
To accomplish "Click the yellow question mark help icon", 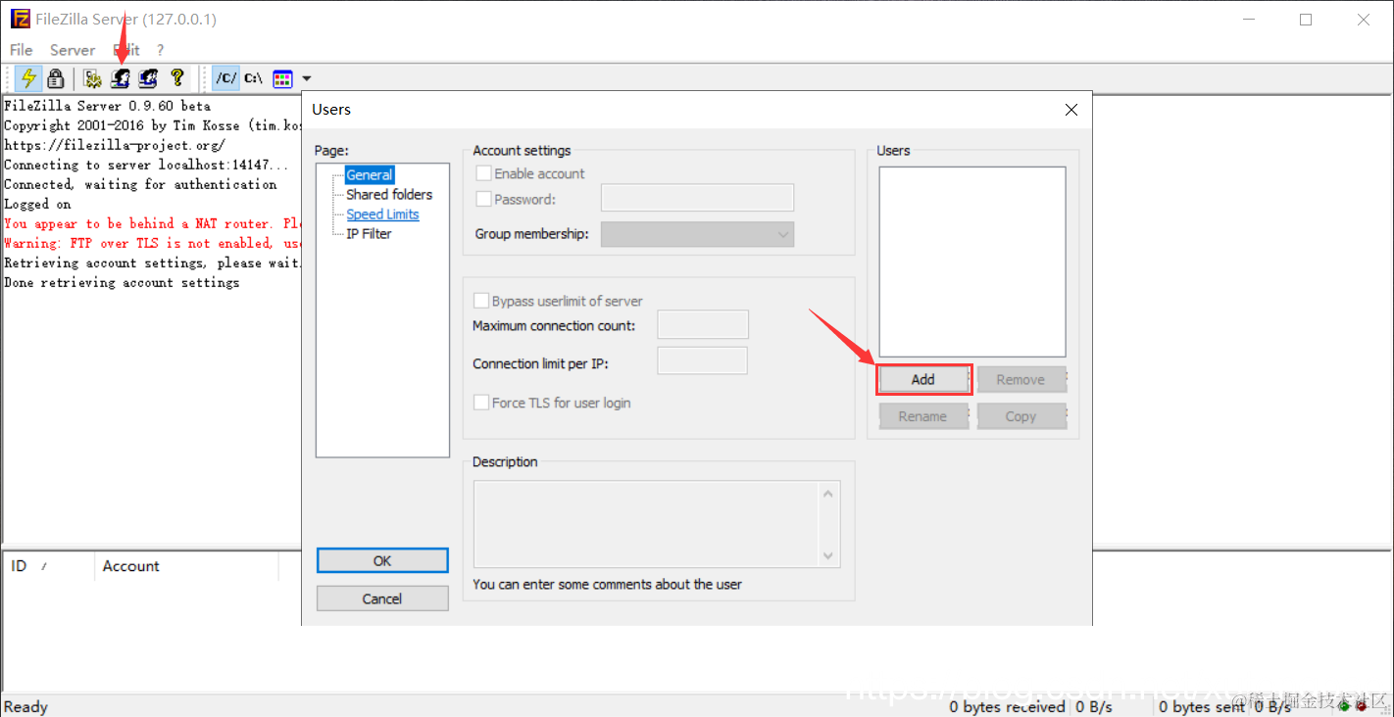I will point(176,78).
